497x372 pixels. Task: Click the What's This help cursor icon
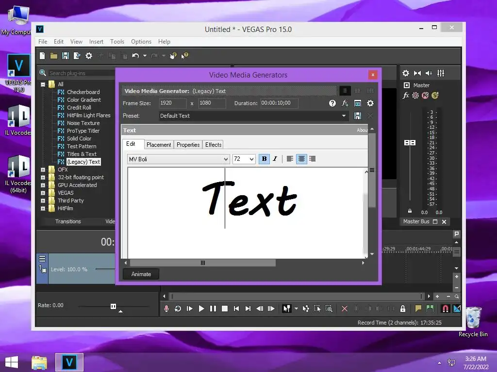pyautogui.click(x=184, y=56)
